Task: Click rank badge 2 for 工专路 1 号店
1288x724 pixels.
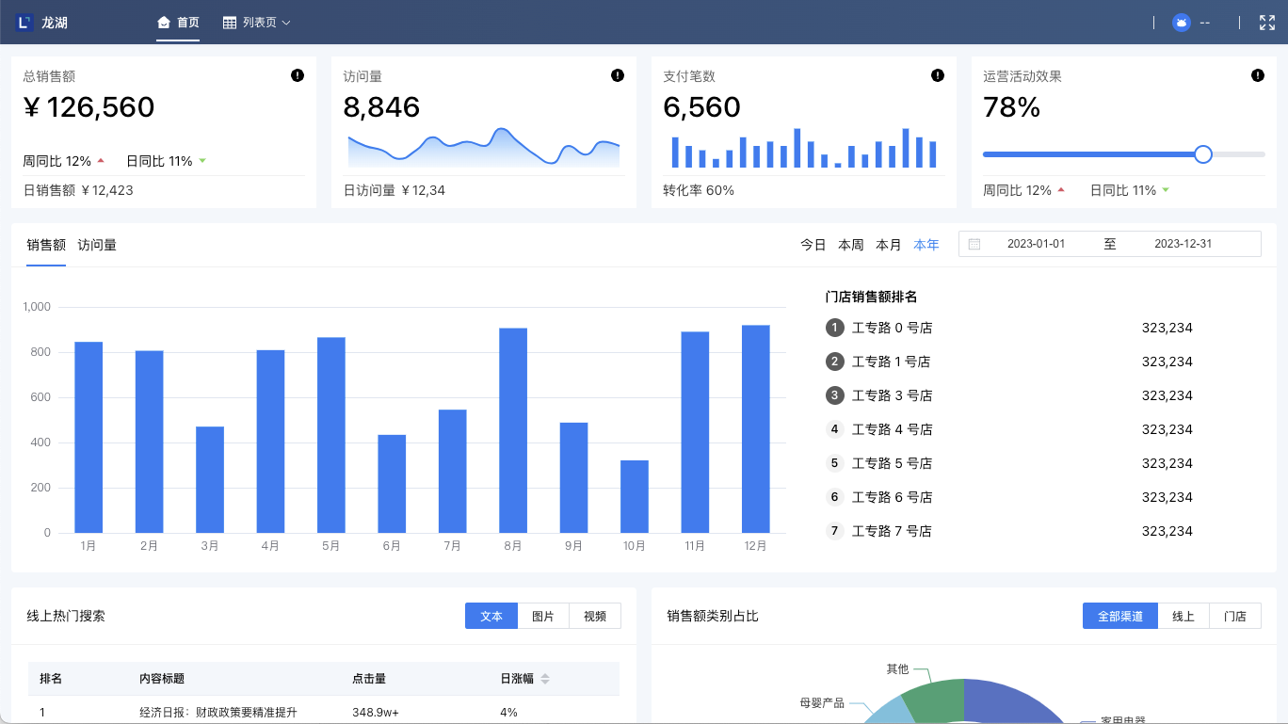Action: [834, 362]
